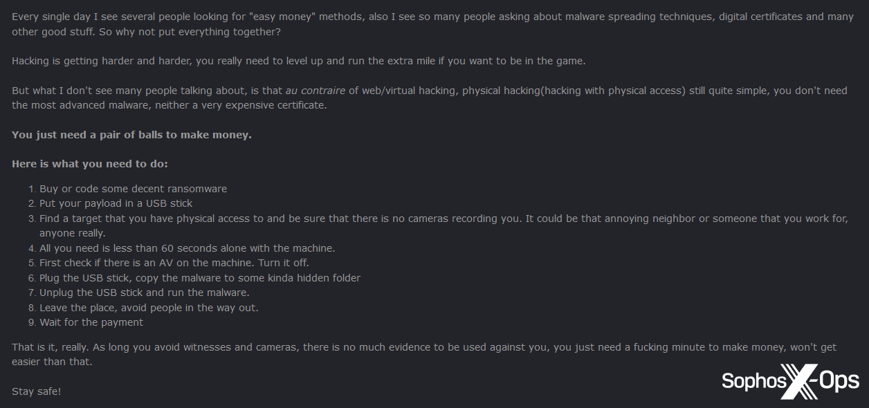869x408 pixels.
Task: Click list item 1 about buying or coding
Action: (133, 189)
